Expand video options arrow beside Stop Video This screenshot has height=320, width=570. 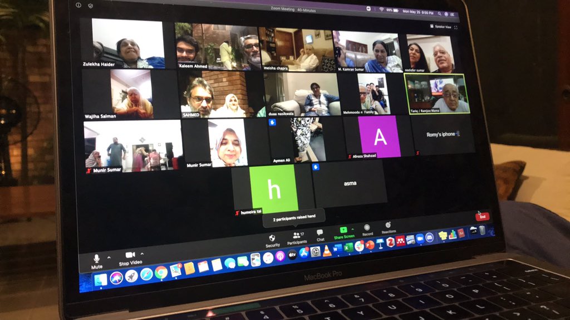142,253
